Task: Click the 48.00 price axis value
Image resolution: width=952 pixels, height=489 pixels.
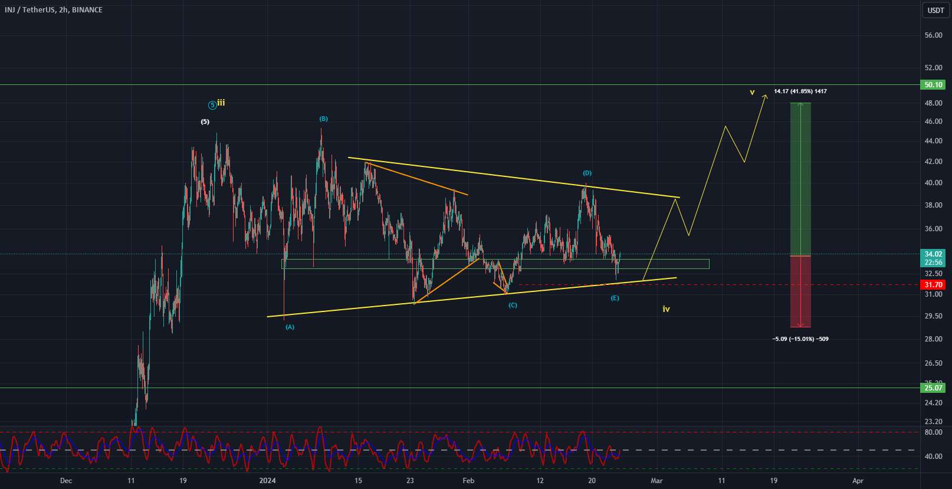Action: (x=933, y=103)
